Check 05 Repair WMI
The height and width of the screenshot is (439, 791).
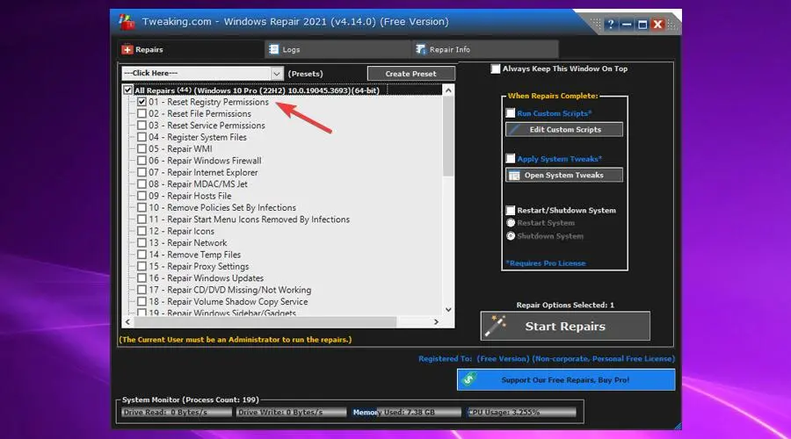(142, 148)
